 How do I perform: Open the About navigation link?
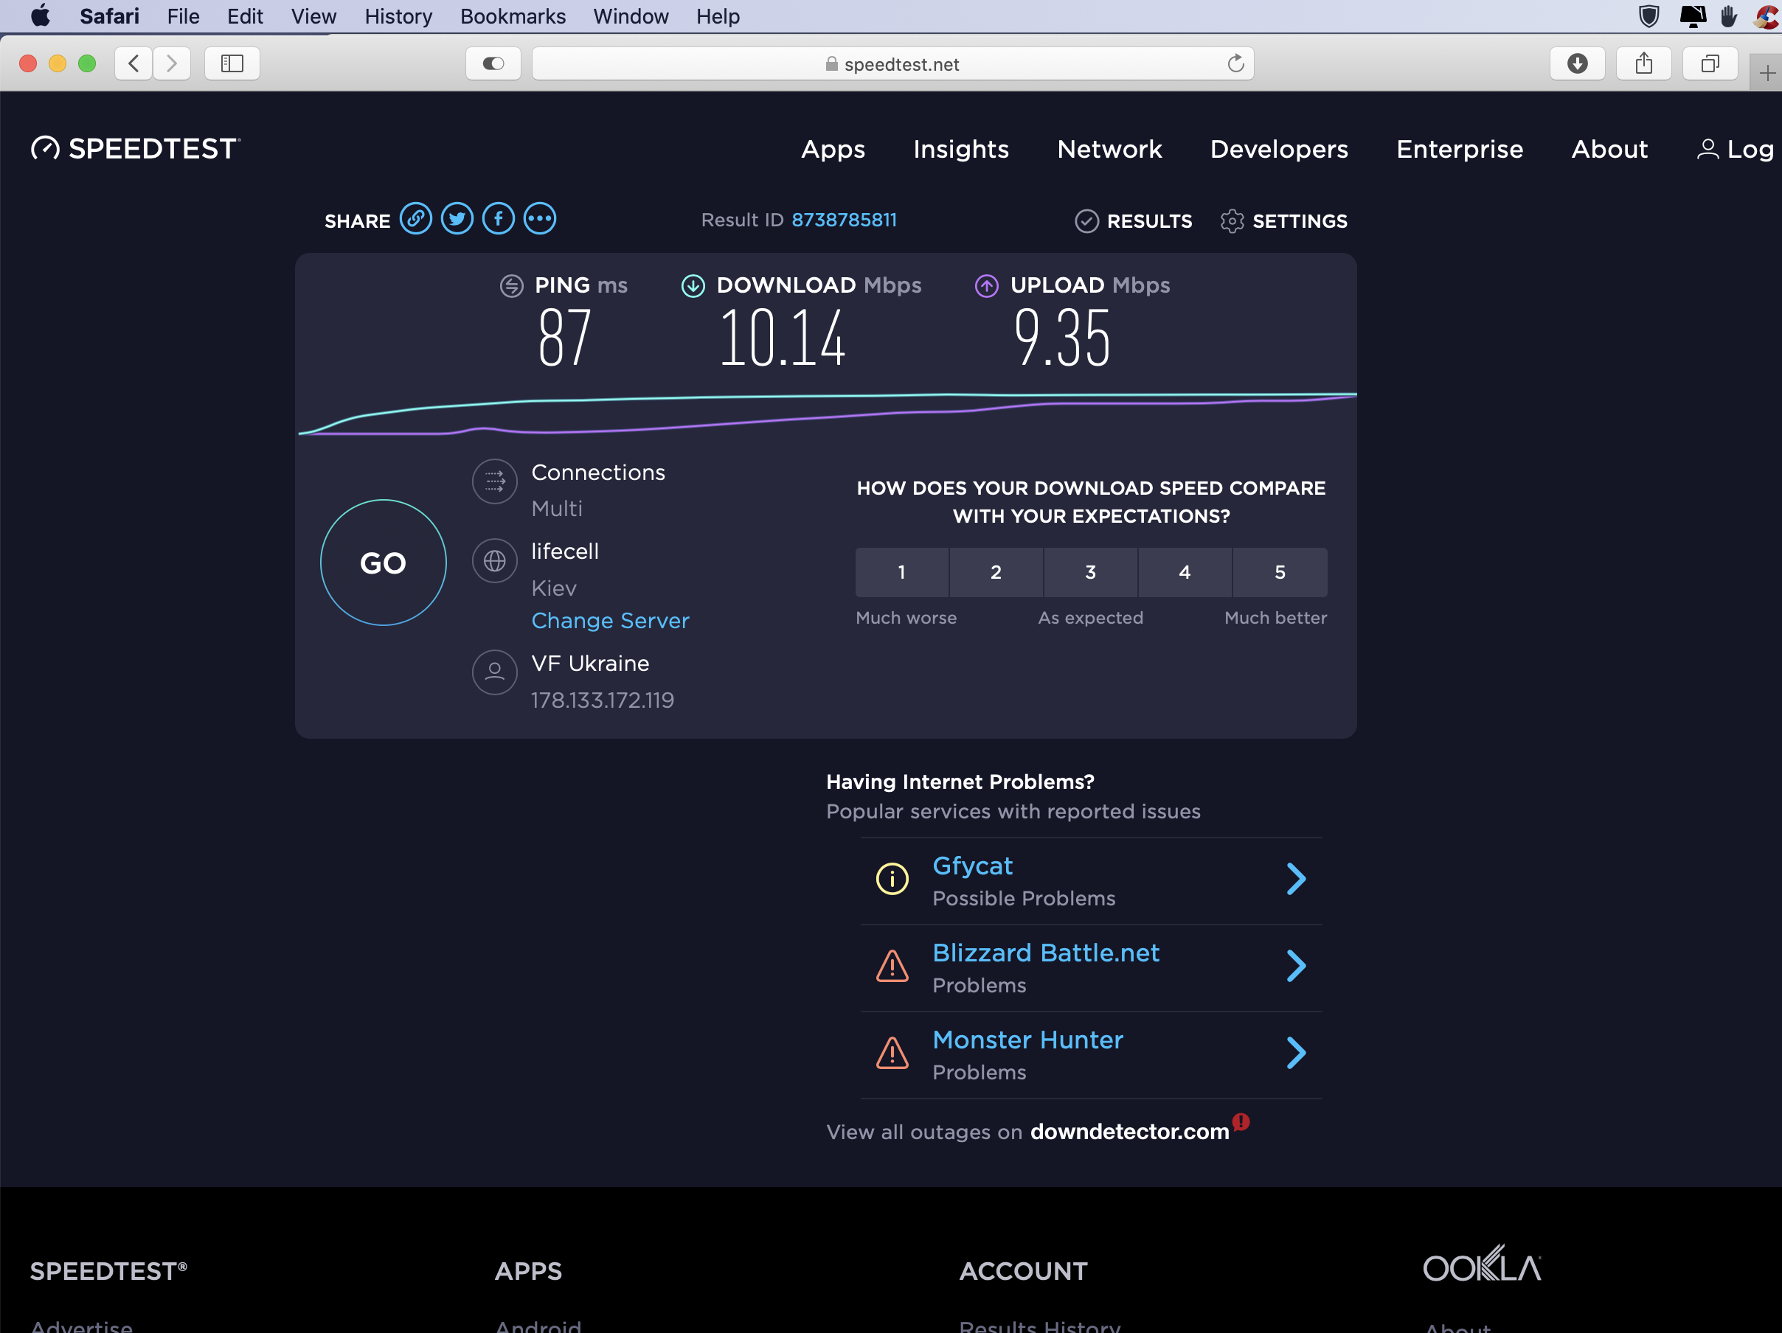1609,149
